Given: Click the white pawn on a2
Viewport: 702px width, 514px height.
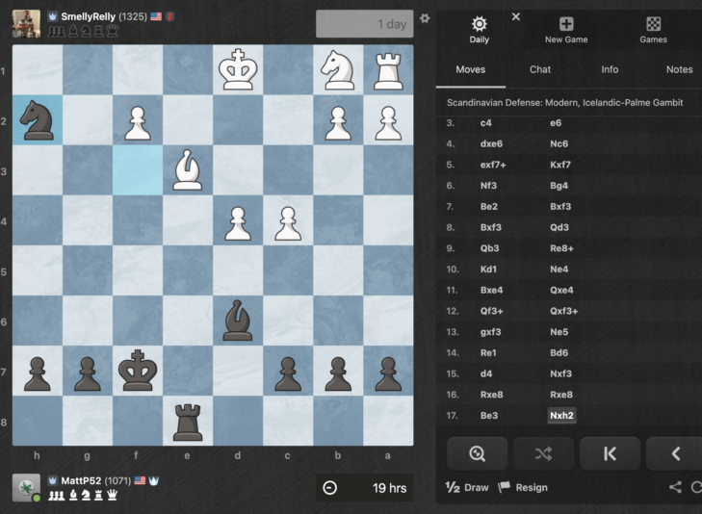Looking at the screenshot, I should (x=388, y=120).
